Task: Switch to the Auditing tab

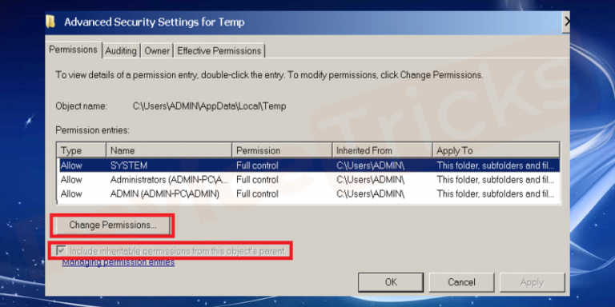Action: click(x=121, y=51)
